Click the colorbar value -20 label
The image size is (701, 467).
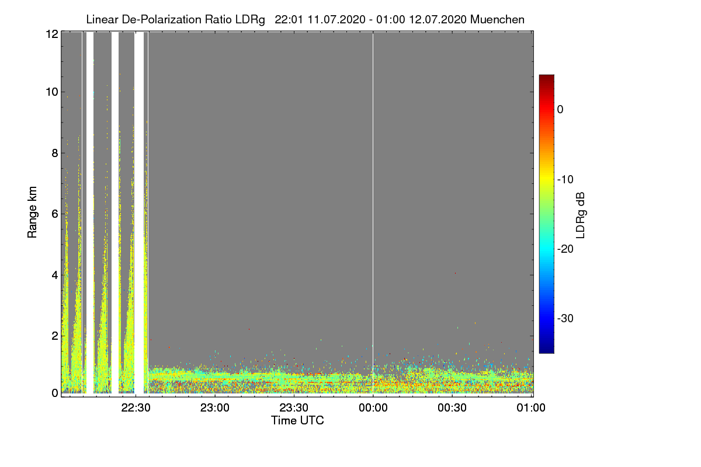[x=567, y=249]
